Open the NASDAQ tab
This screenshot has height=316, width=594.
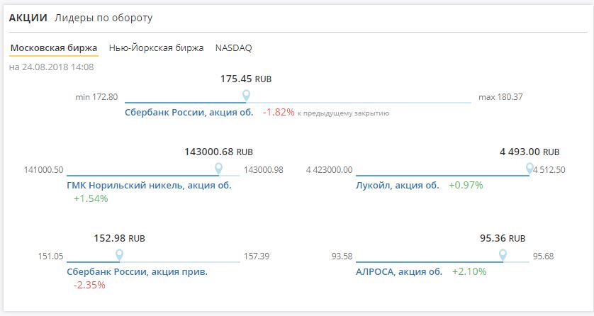[233, 48]
